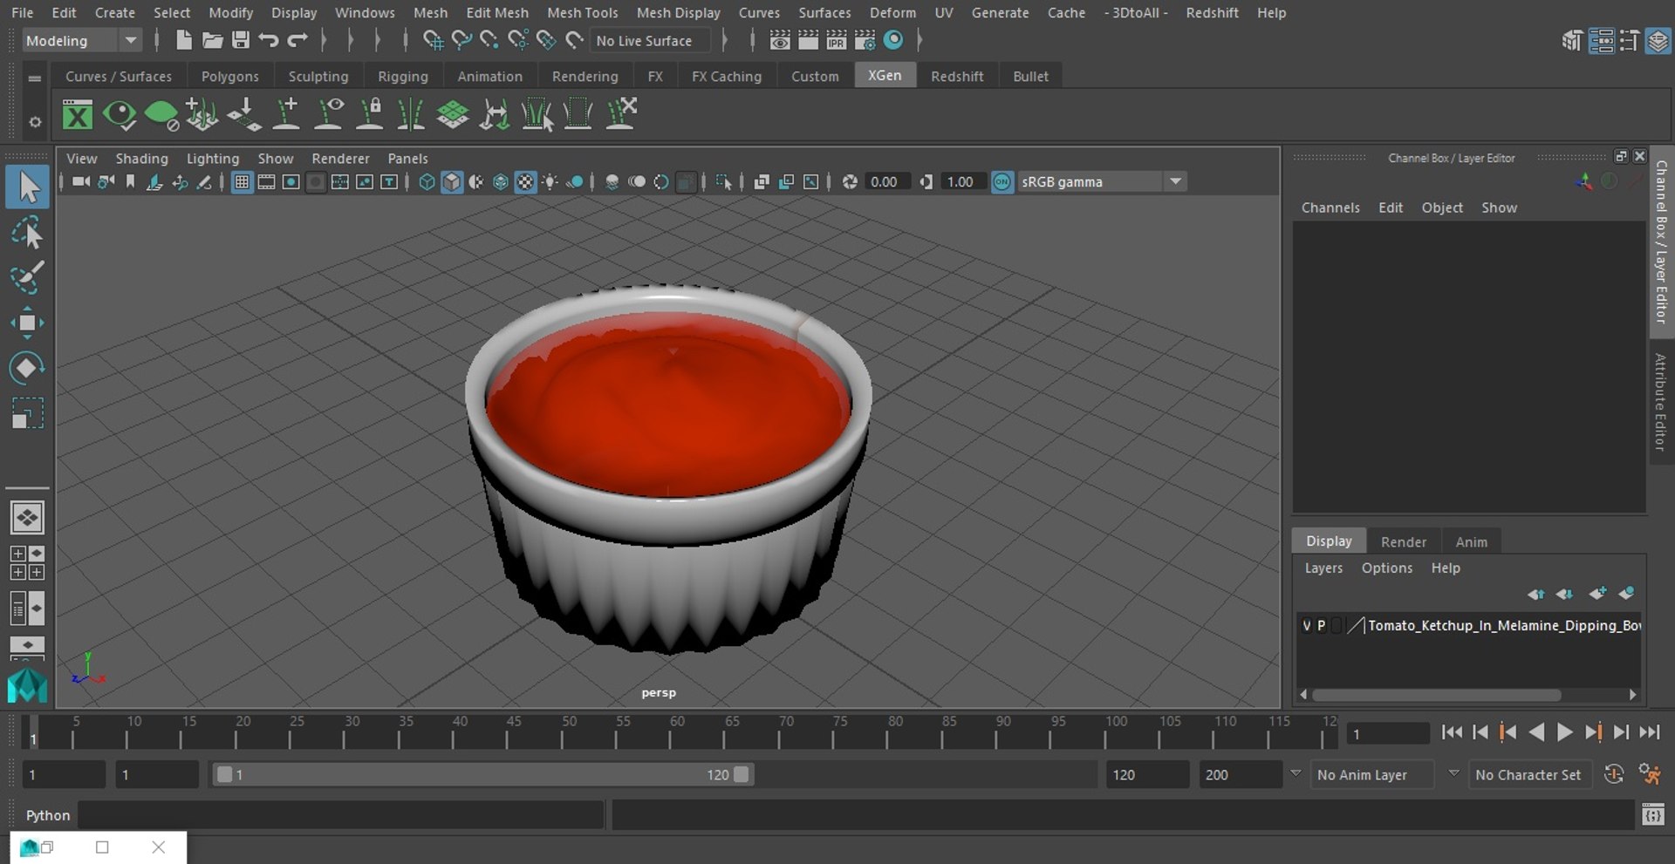Open the No Anim Layer dropdown
This screenshot has height=864, width=1675.
point(1373,775)
